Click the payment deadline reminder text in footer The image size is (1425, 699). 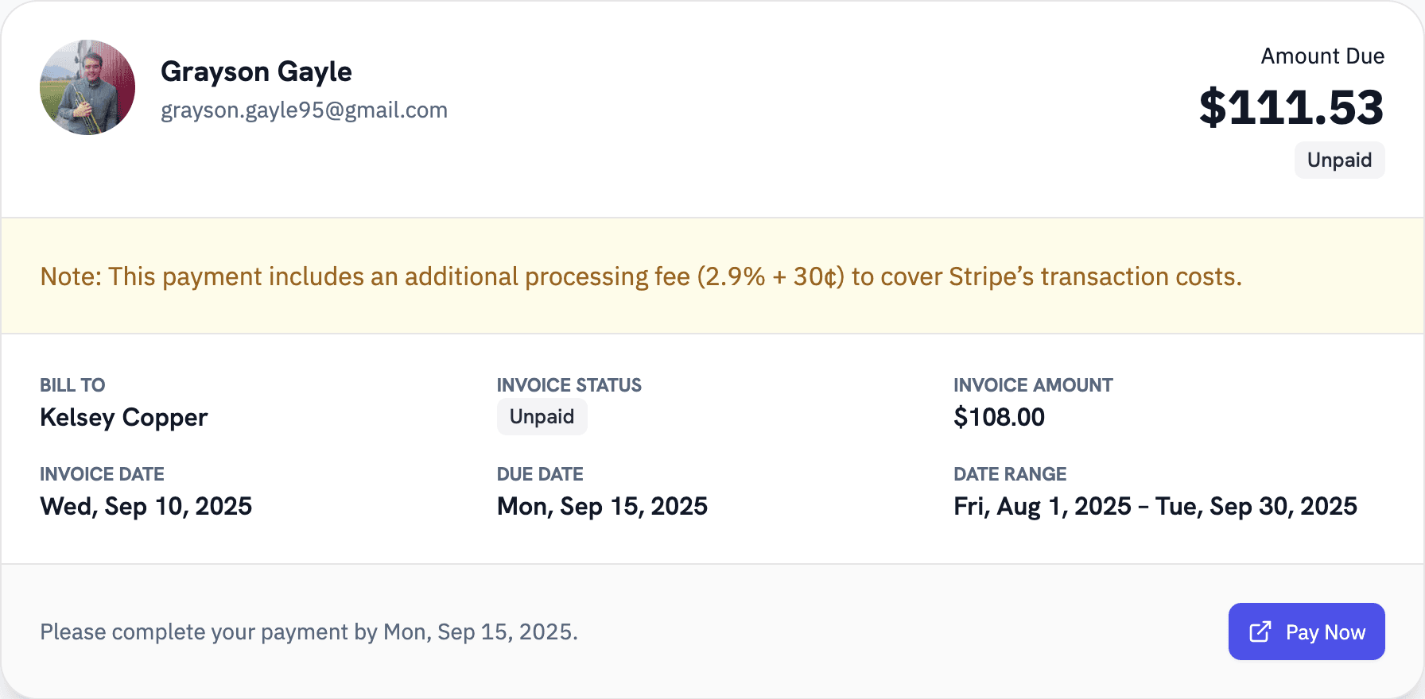tap(309, 631)
